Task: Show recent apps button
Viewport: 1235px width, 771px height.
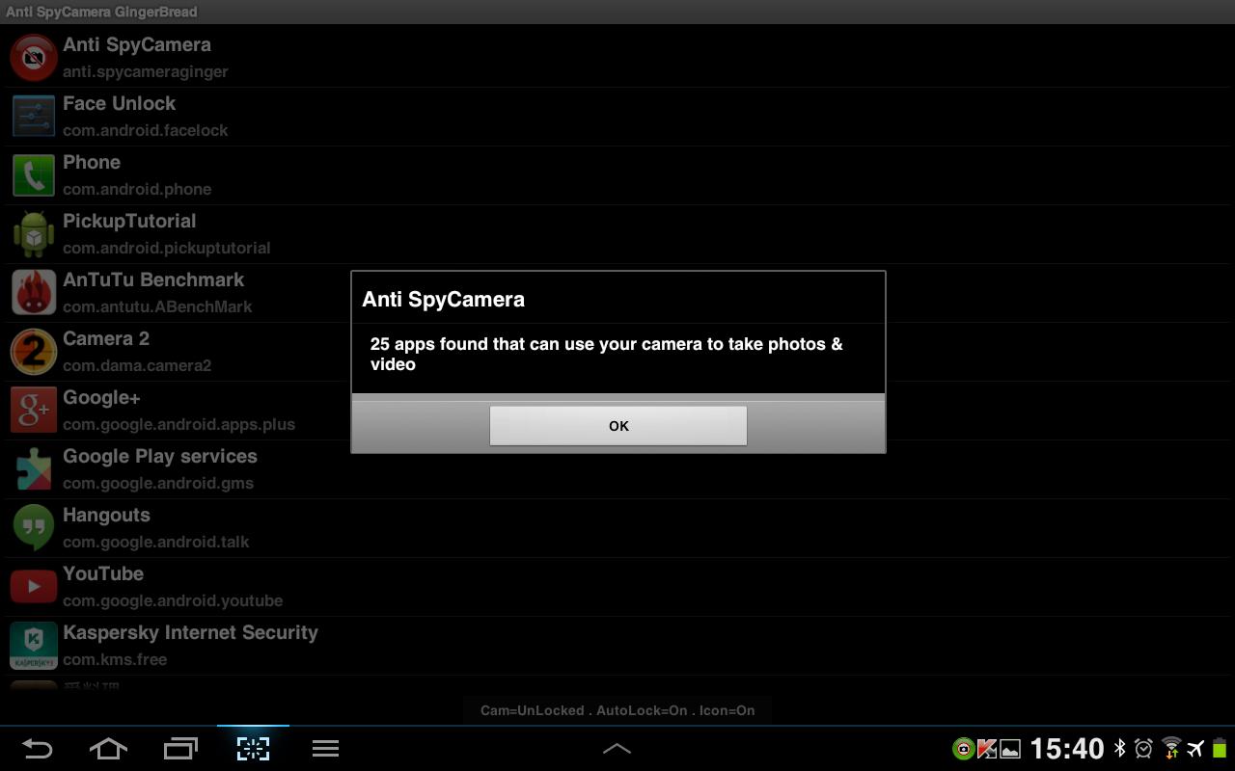Action: (180, 749)
